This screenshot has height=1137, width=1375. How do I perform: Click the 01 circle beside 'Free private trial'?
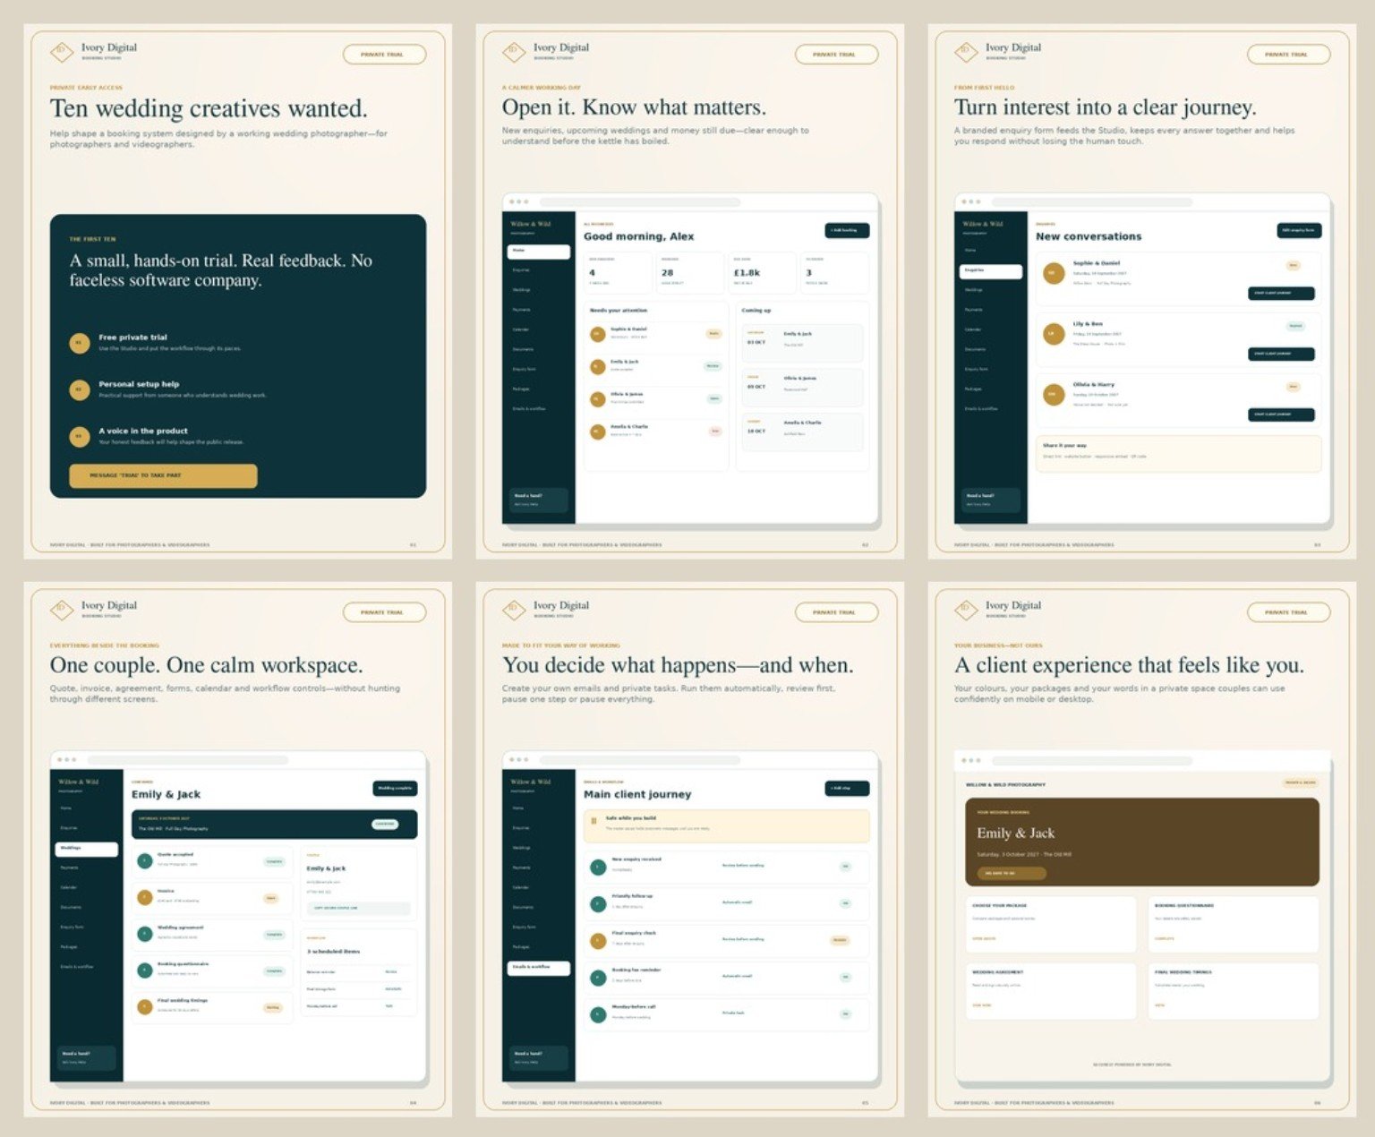(x=80, y=343)
